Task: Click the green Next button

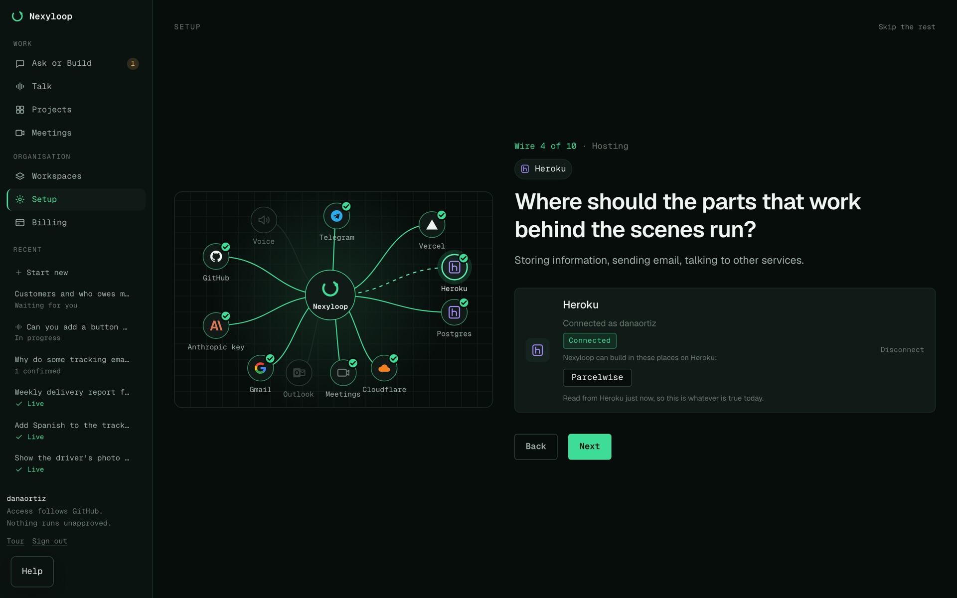Action: [x=590, y=447]
